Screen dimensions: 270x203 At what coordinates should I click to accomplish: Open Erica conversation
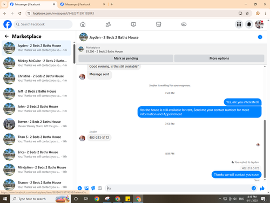pos(36,154)
